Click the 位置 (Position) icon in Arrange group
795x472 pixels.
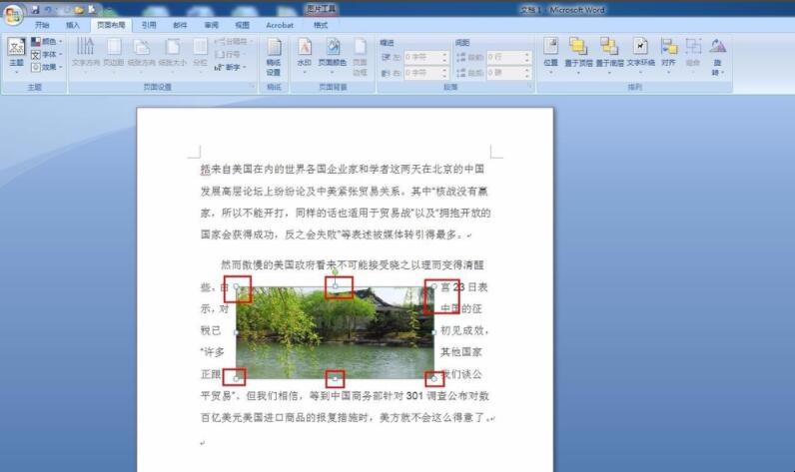[x=550, y=52]
